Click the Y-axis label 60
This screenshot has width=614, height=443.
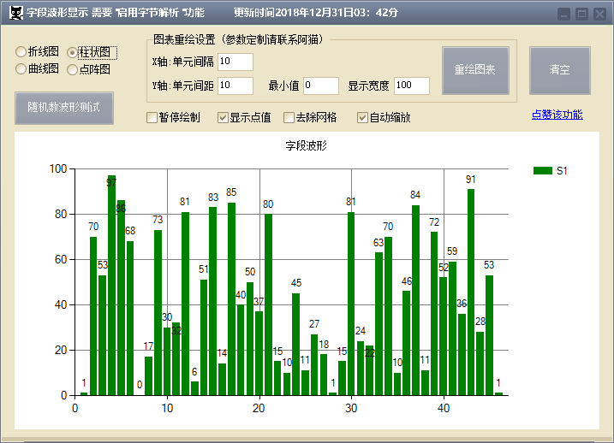tap(61, 260)
